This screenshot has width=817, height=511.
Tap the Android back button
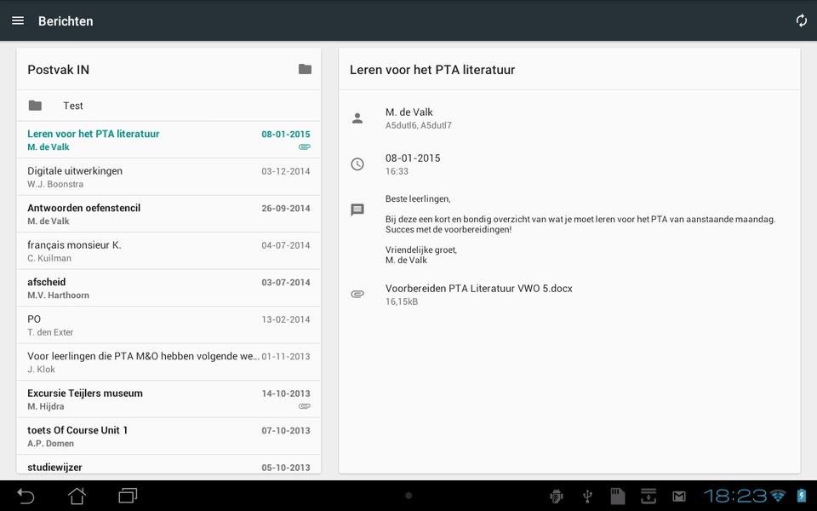pyautogui.click(x=26, y=496)
